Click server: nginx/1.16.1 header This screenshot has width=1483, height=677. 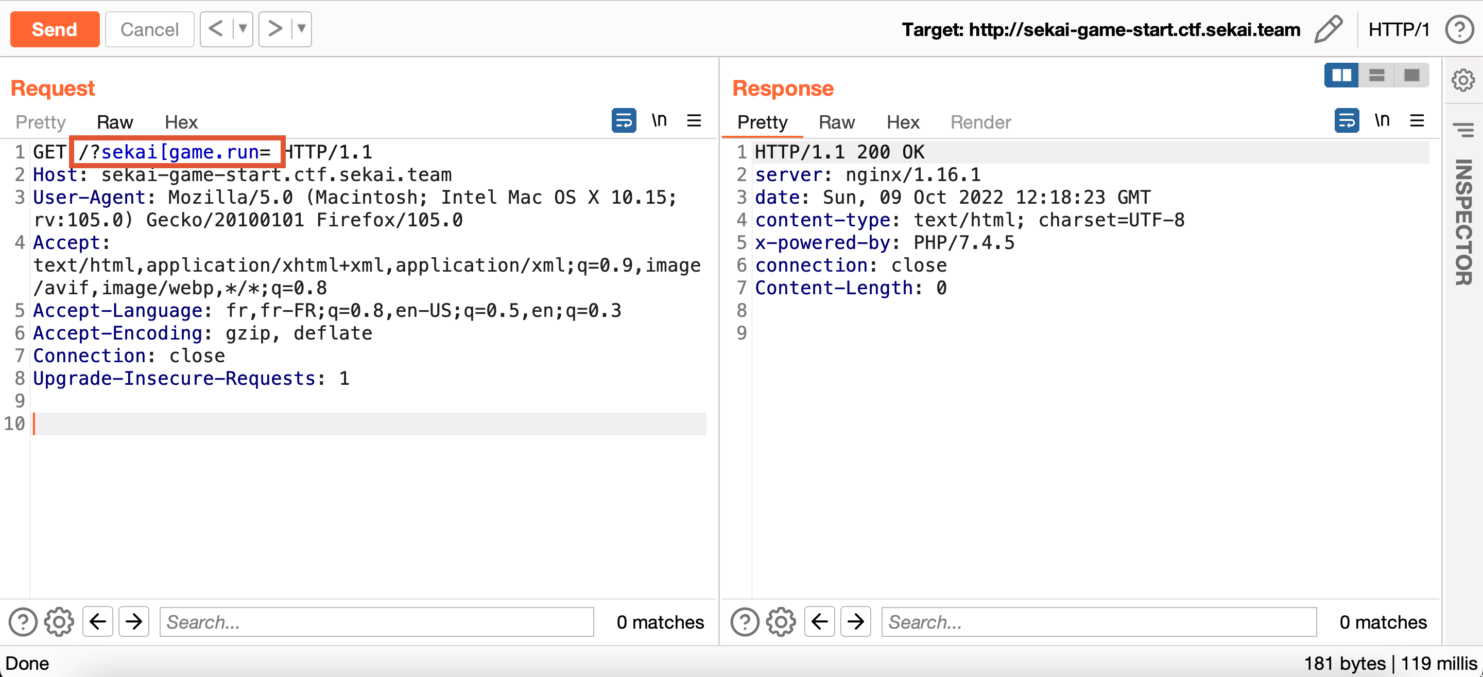[x=868, y=175]
